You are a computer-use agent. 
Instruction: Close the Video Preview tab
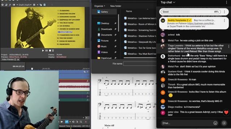(x=18, y=59)
